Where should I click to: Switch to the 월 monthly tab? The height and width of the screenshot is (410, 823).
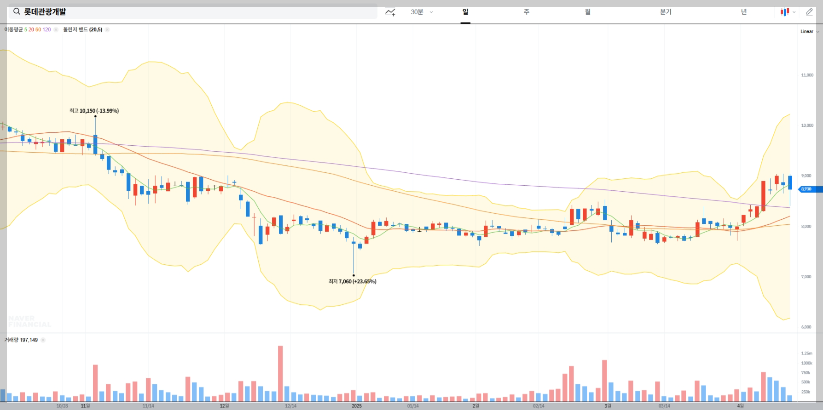tap(588, 12)
